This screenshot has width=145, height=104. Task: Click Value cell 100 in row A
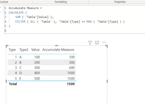click(x=37, y=57)
